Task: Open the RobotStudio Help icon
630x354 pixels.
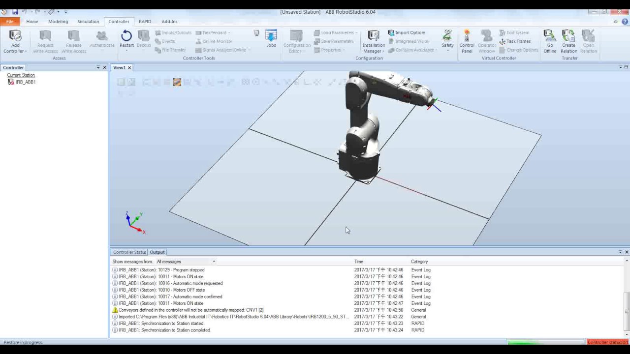Action: click(x=625, y=22)
